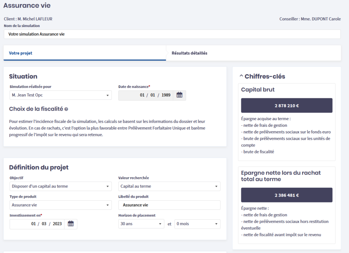Open the investment date calendar picker
This screenshot has width=349, height=253.
[x=71, y=224]
